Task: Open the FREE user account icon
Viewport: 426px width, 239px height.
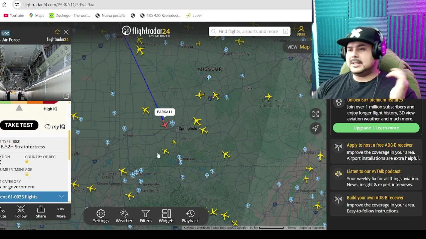Action: 301,31
